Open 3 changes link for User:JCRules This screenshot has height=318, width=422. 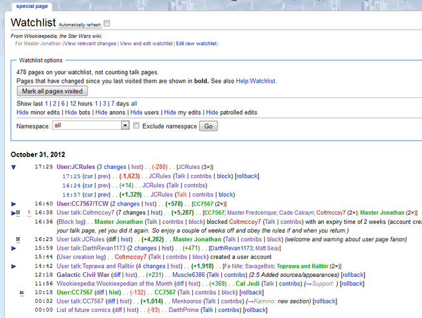(112, 167)
